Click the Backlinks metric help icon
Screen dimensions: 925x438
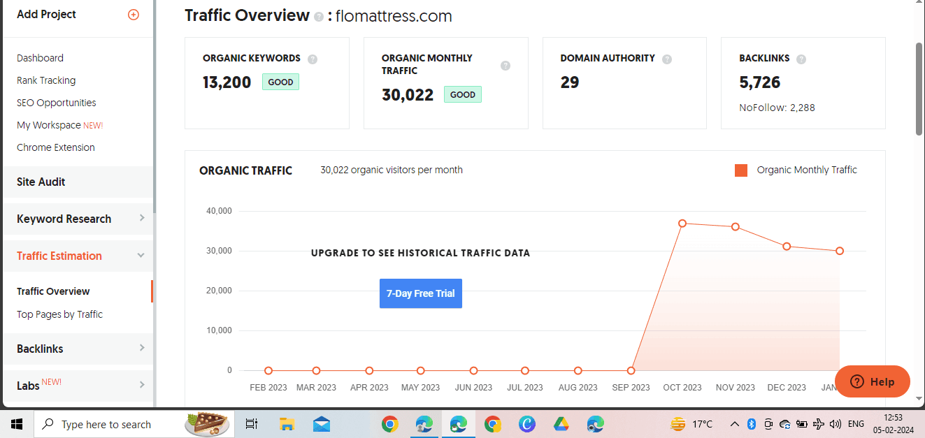pyautogui.click(x=802, y=59)
